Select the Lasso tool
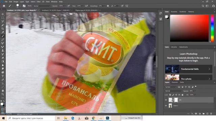 click(x=3, y=22)
